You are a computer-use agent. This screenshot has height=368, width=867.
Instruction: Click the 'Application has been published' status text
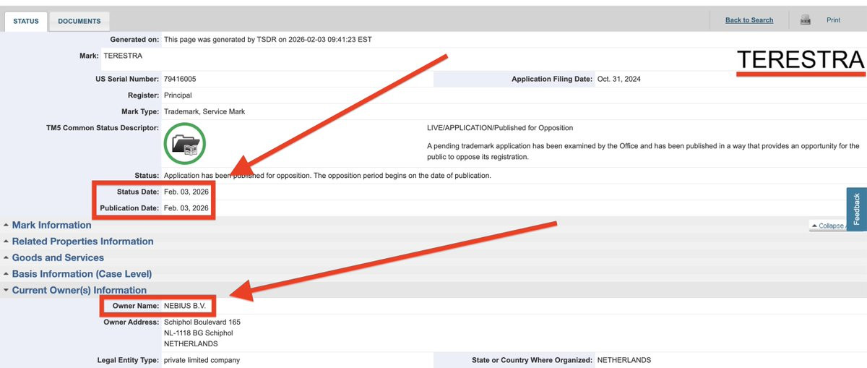[327, 176]
